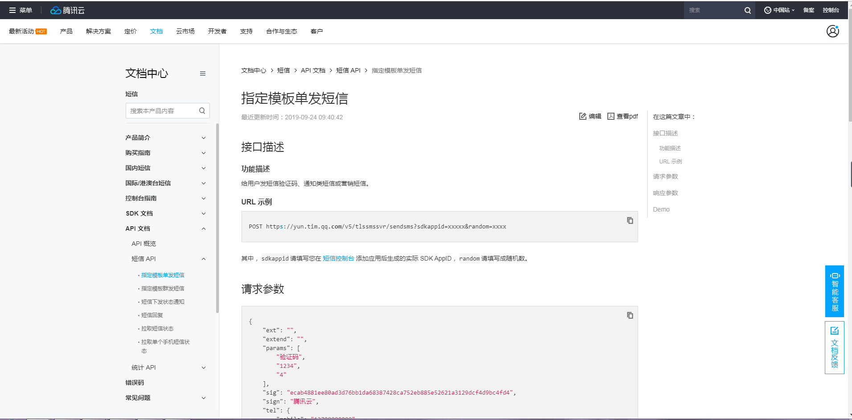The height and width of the screenshot is (420, 852).
Task: Click the 搜索本产品内容 search field
Action: pyautogui.click(x=163, y=111)
